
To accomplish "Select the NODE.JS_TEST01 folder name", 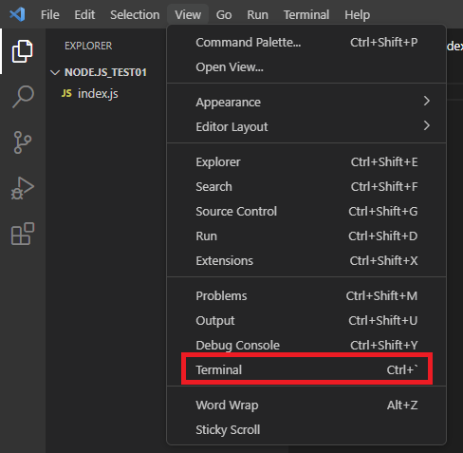I will (x=105, y=72).
